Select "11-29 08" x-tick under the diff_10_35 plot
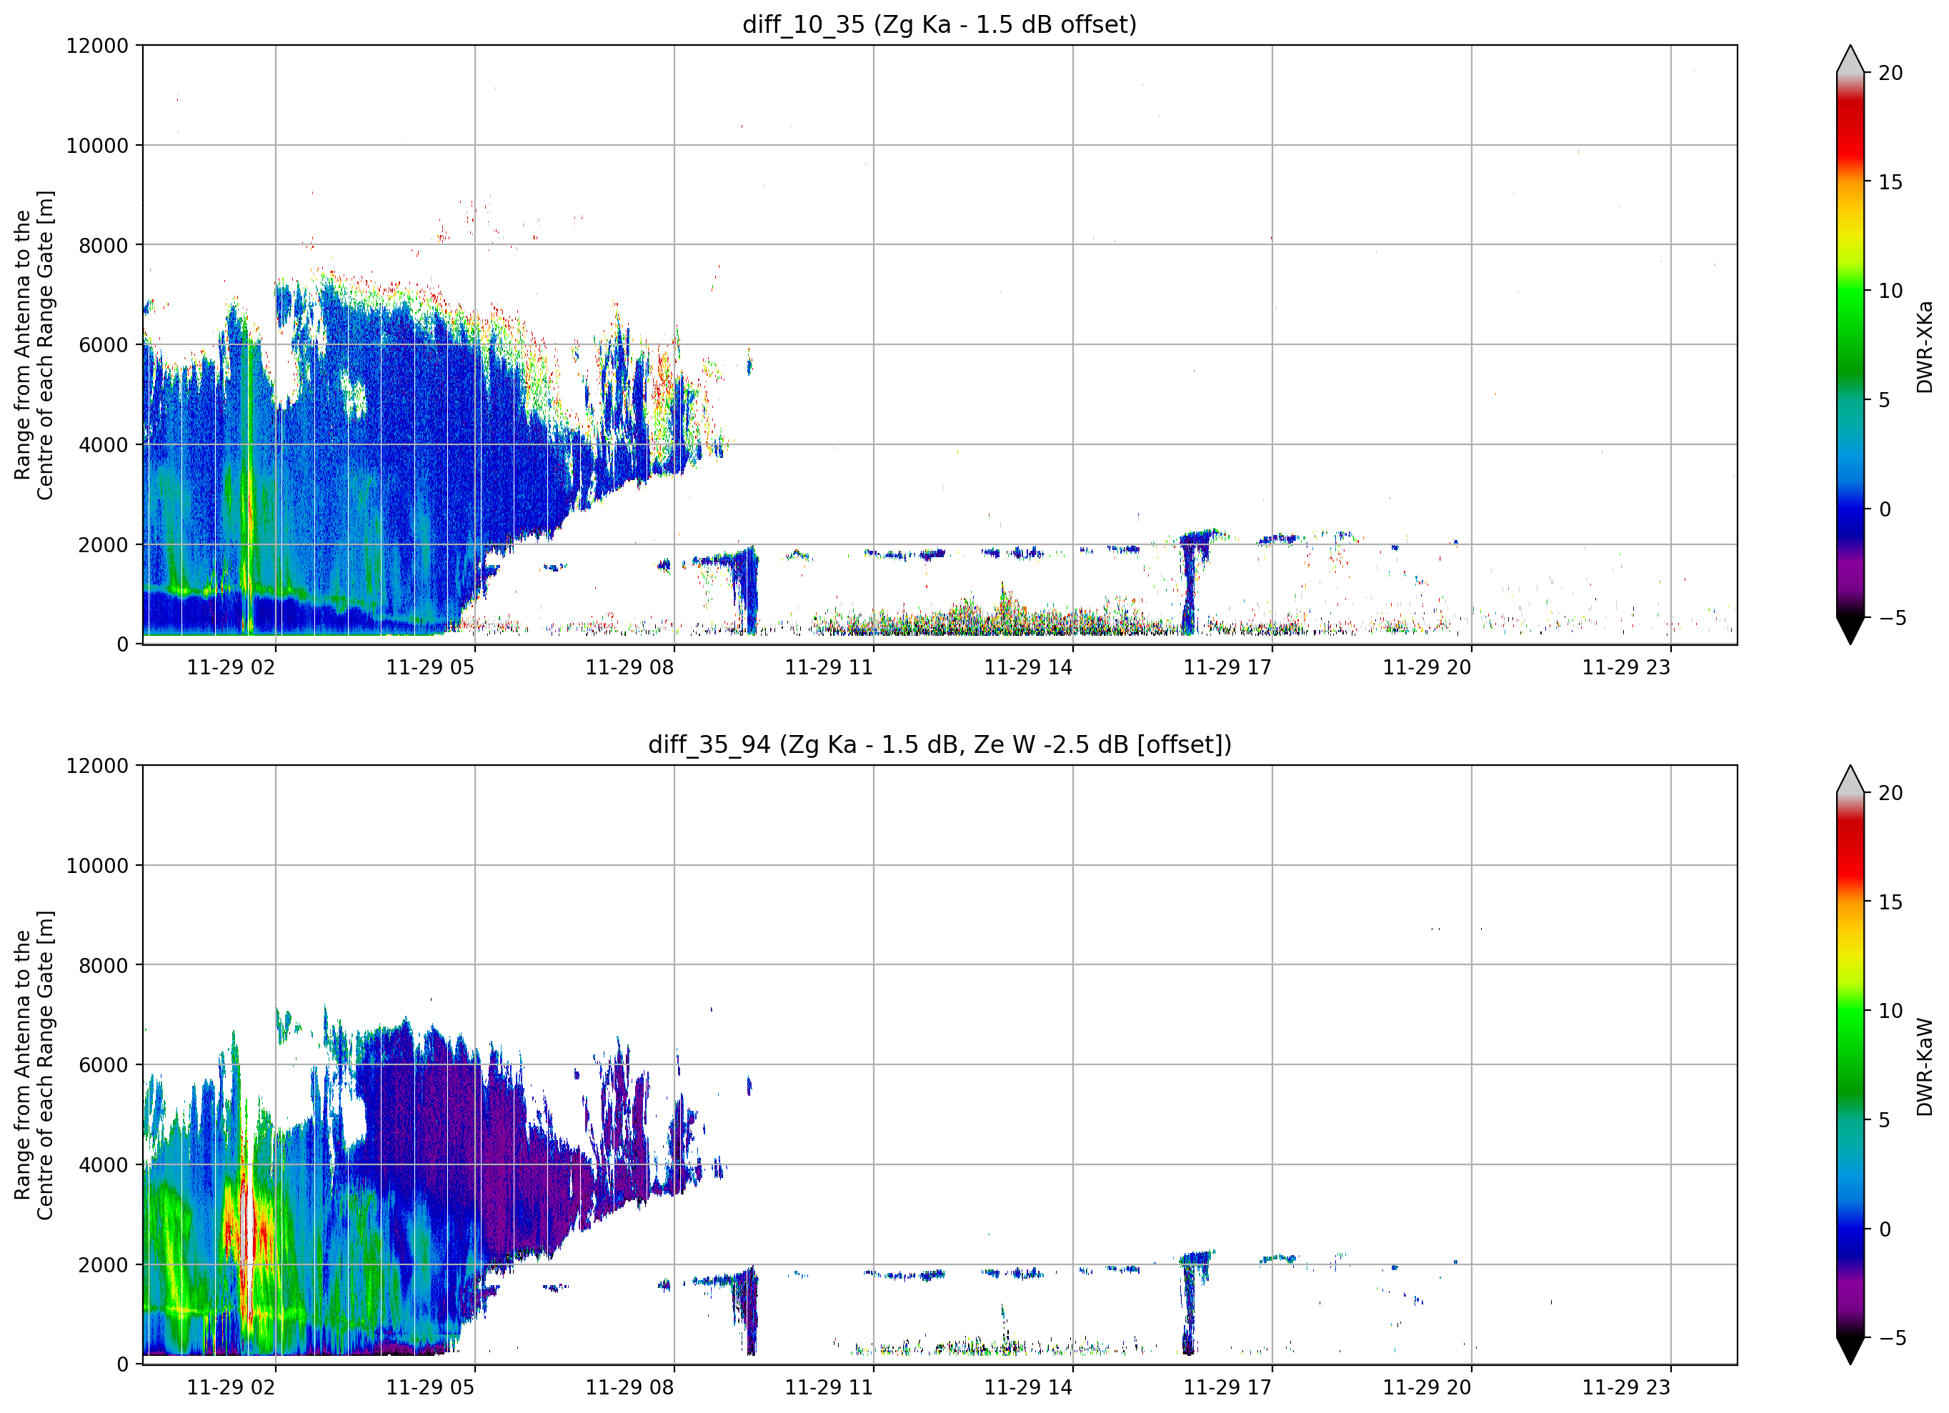 [630, 668]
